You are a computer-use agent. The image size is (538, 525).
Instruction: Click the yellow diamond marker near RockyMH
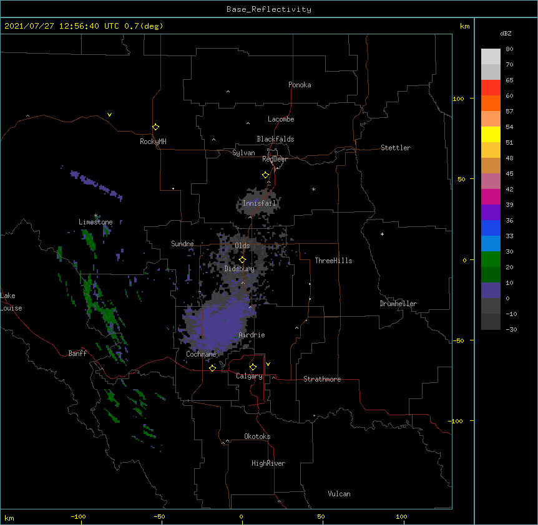[x=156, y=127]
